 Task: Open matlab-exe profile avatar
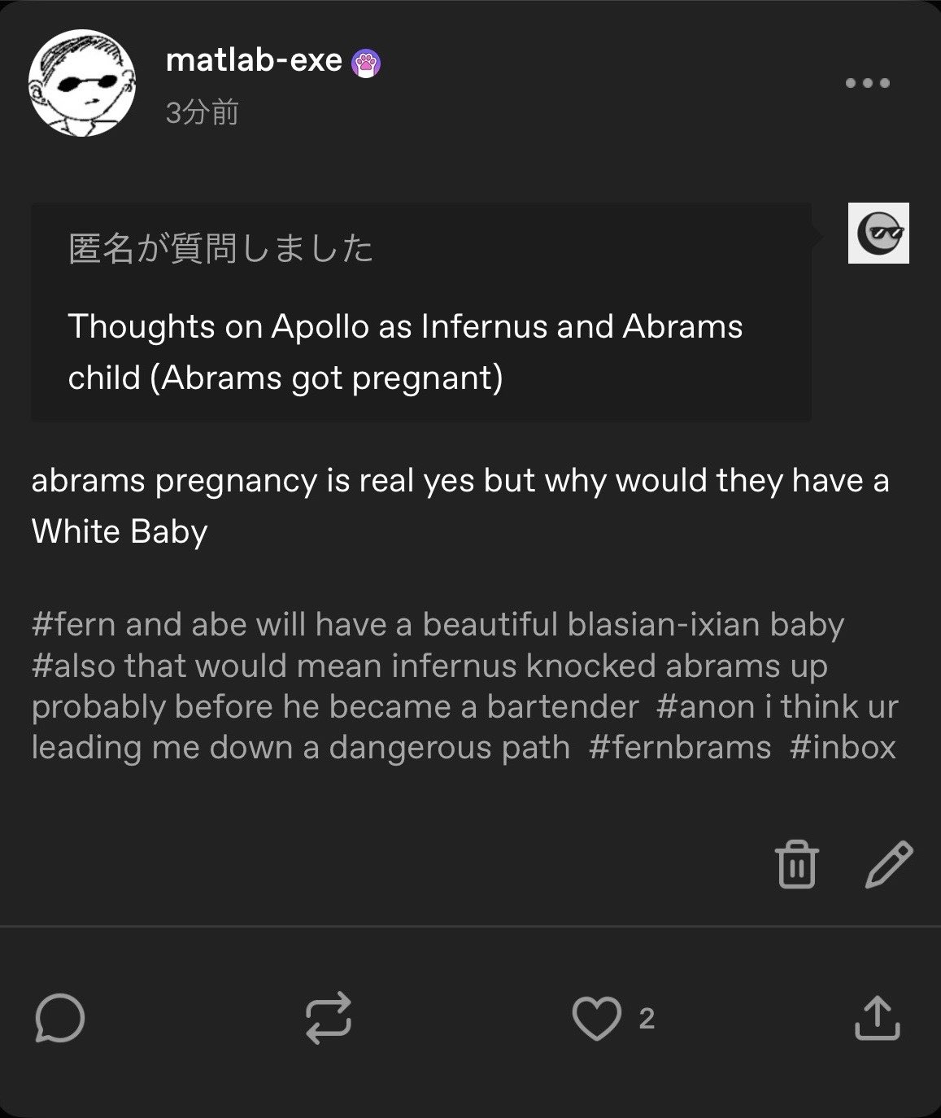click(82, 83)
